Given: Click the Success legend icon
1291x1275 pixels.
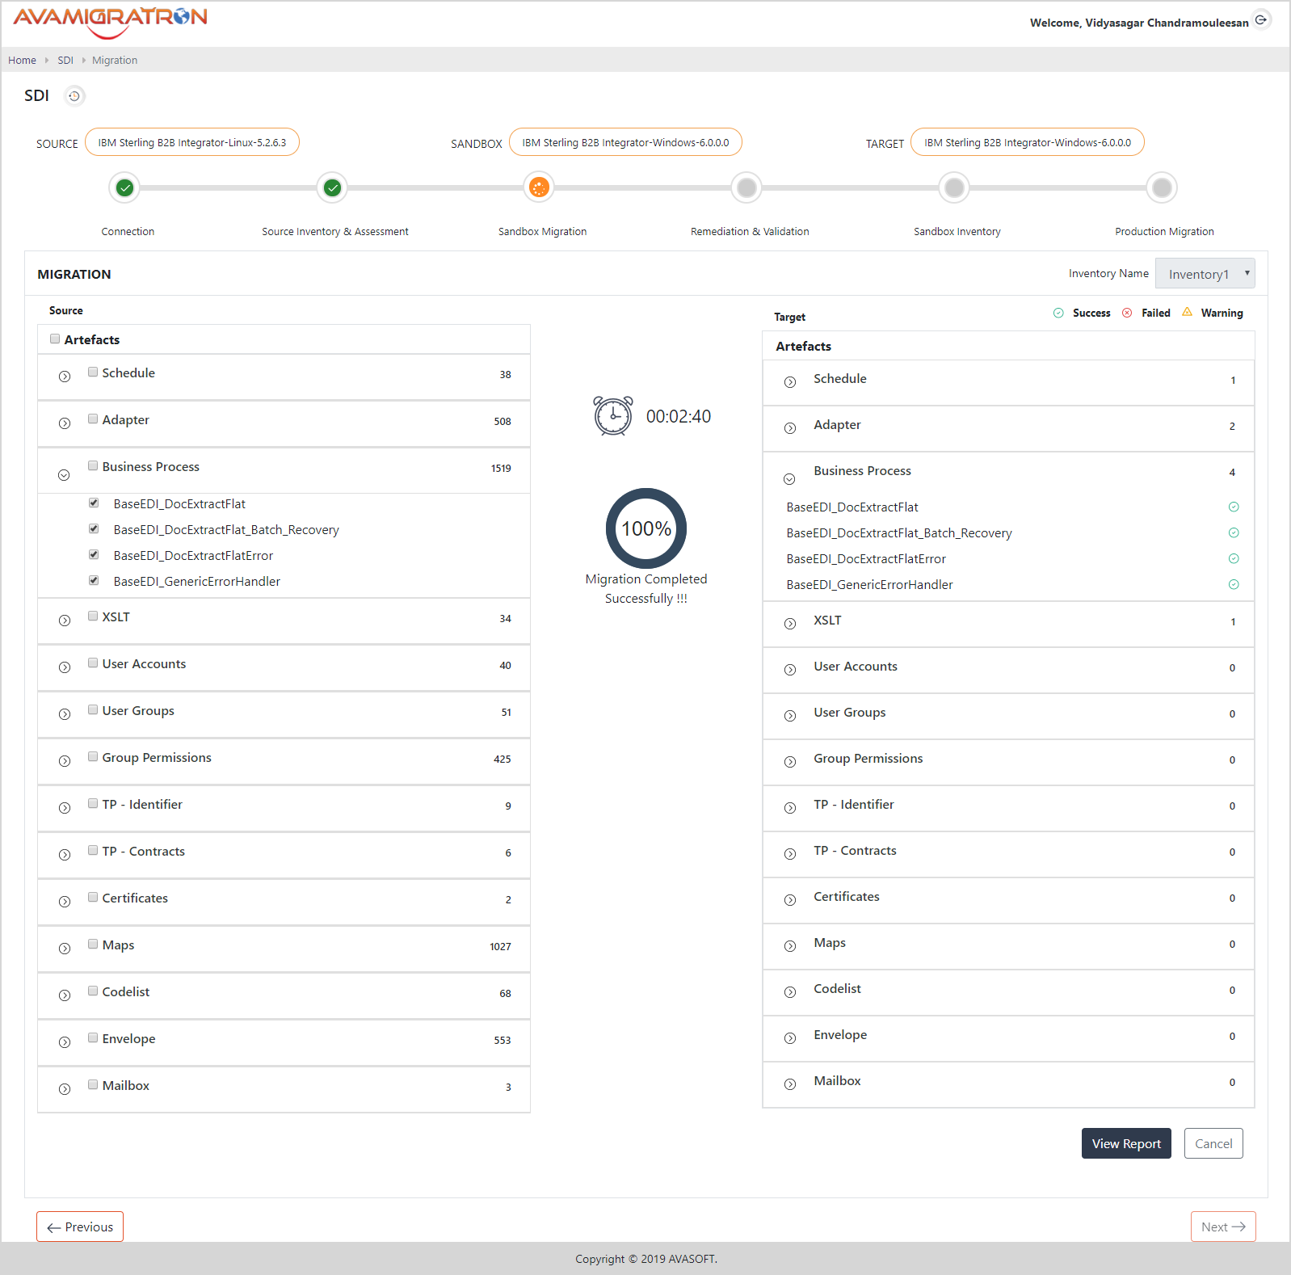Looking at the screenshot, I should coord(1058,313).
